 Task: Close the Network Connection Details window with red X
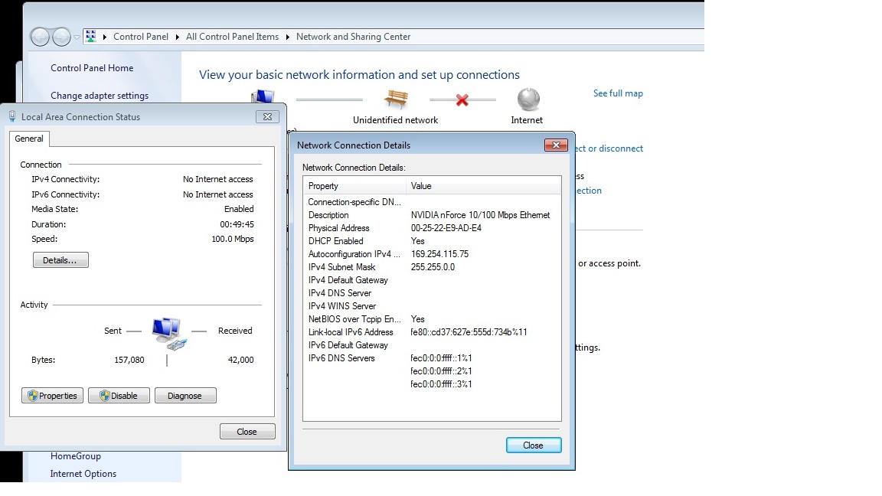[x=555, y=145]
